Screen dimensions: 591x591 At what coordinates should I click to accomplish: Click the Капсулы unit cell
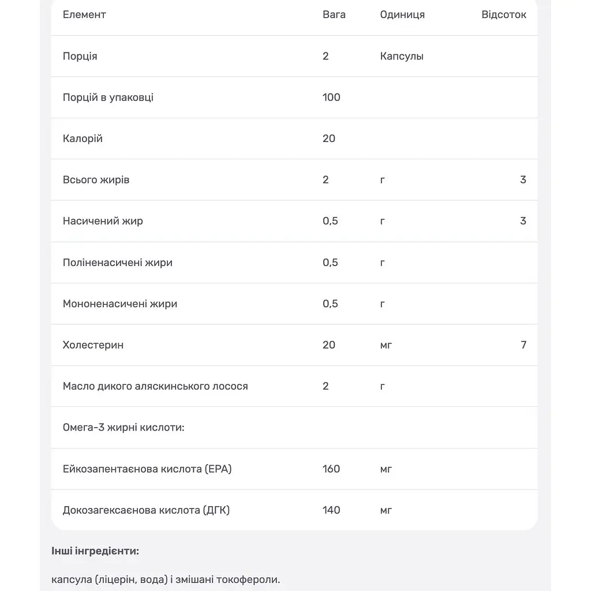tap(402, 56)
